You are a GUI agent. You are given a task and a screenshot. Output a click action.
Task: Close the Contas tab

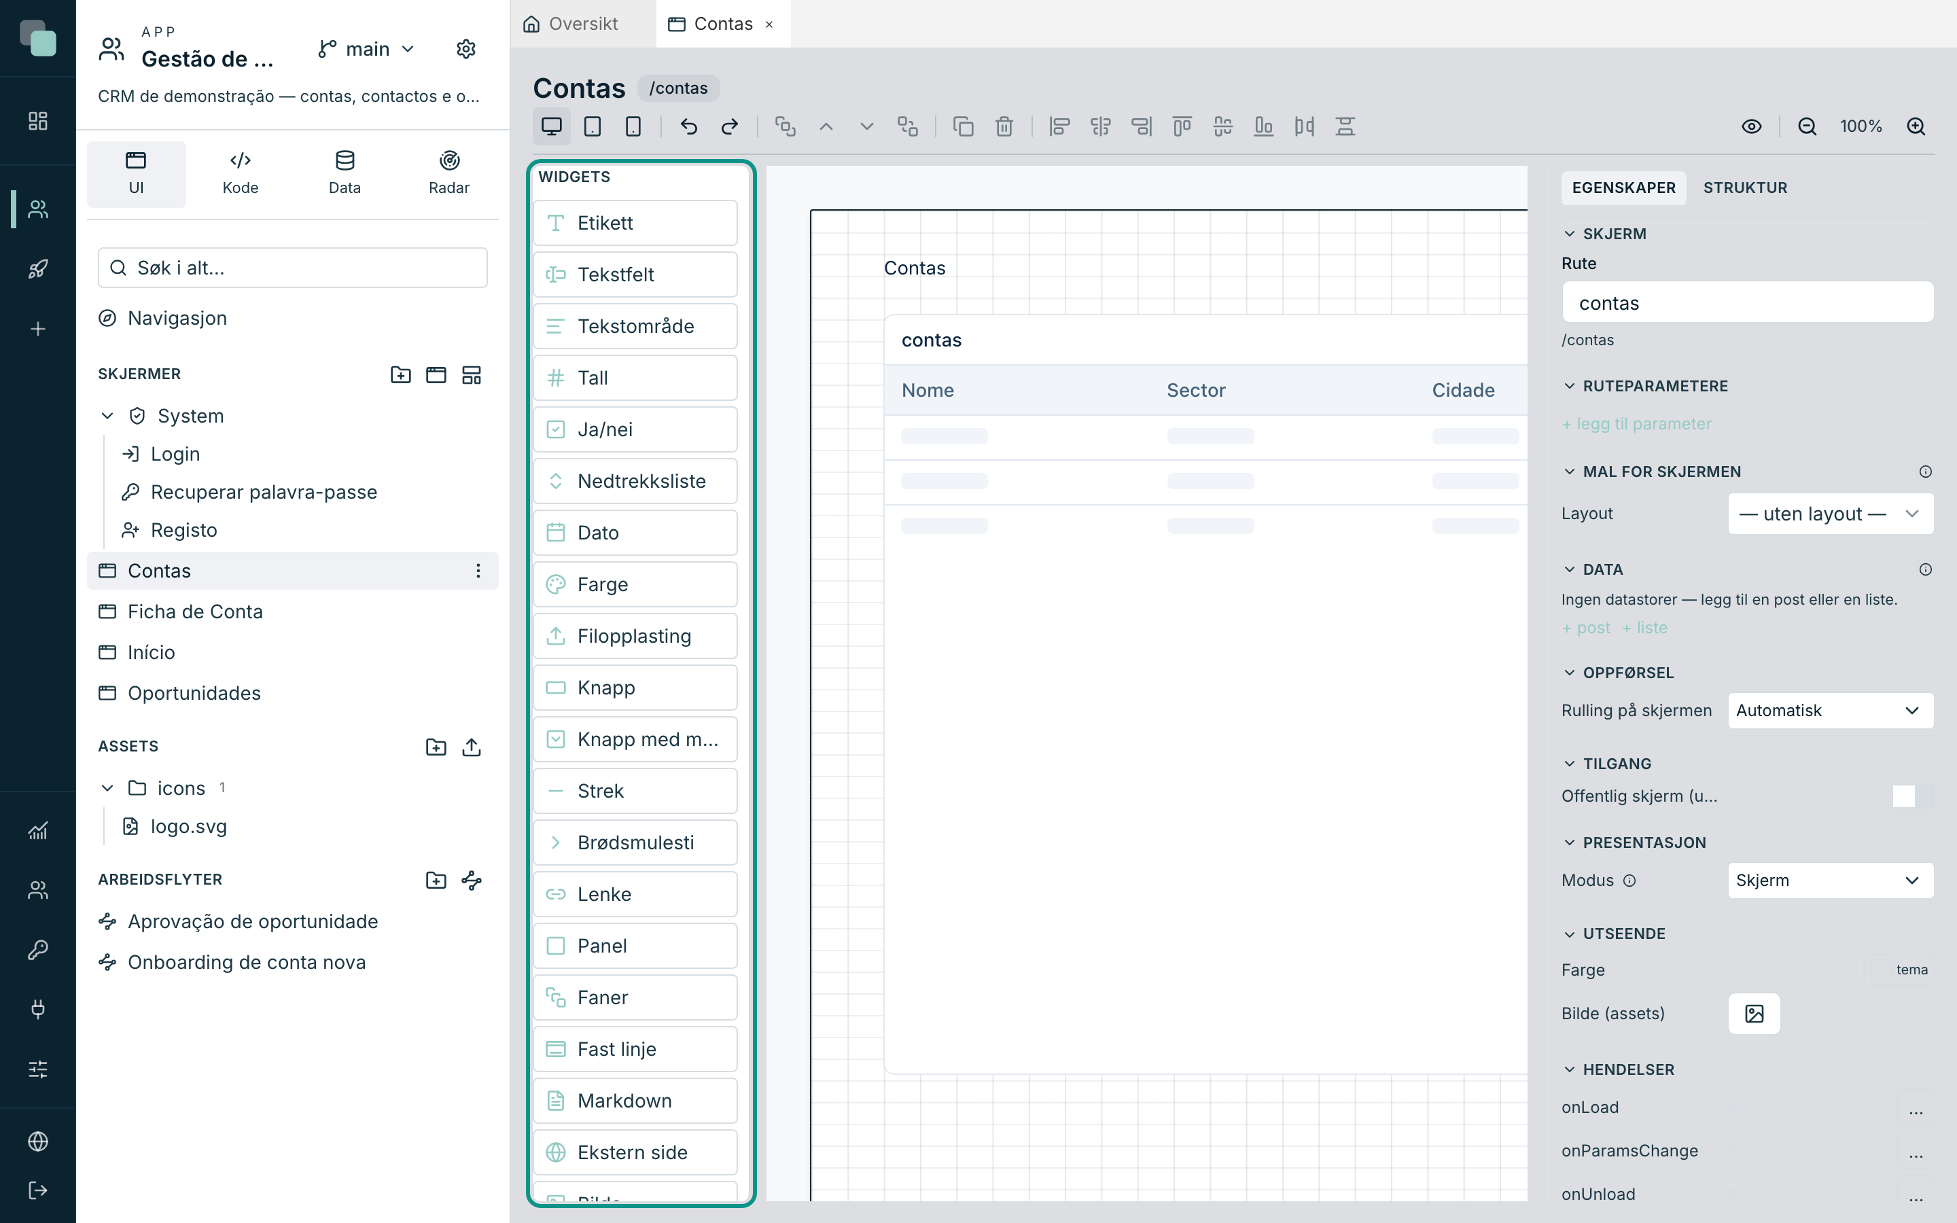coord(769,24)
